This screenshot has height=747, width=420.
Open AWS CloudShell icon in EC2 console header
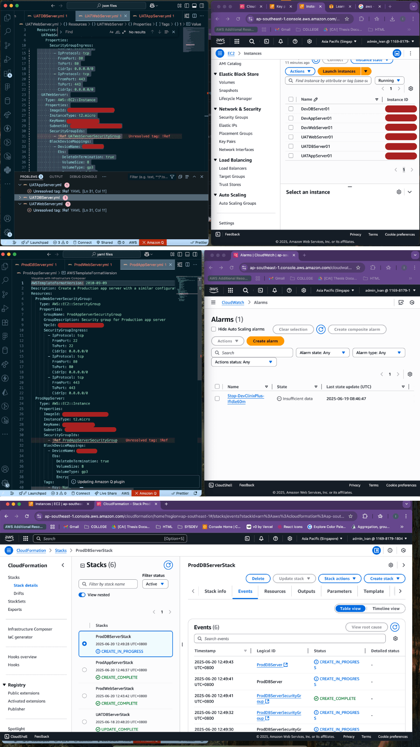[x=266, y=41]
